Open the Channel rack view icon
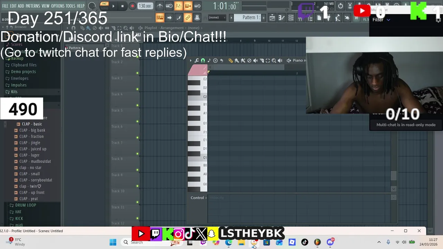Image resolution: width=443 pixels, height=249 pixels. point(291,18)
